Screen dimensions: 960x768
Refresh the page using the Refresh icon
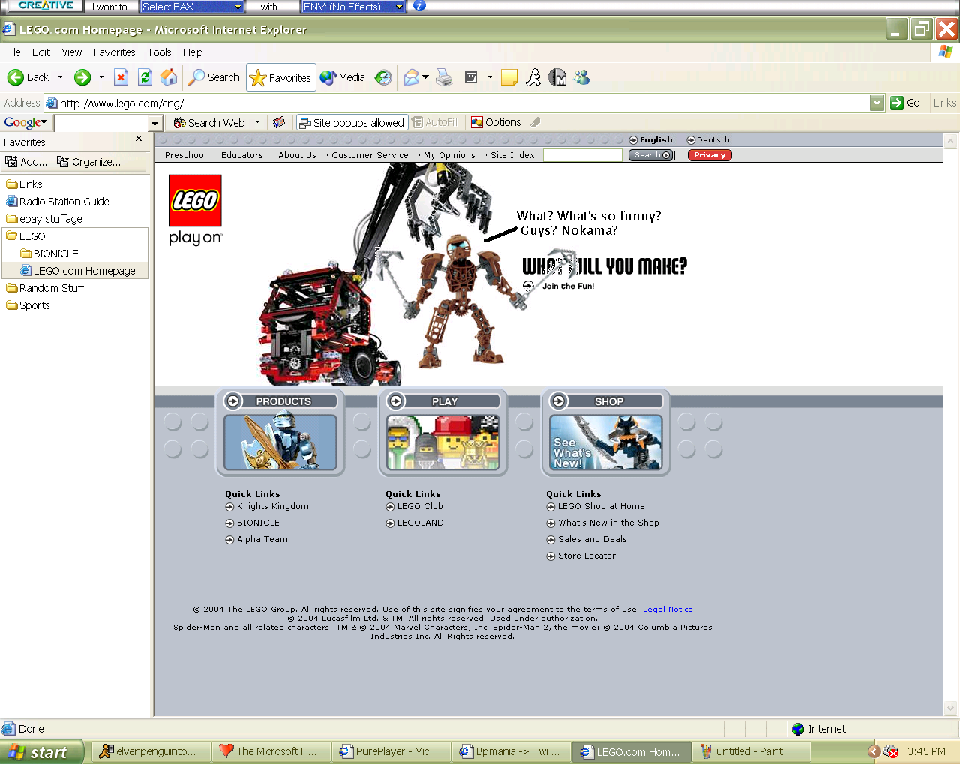point(145,76)
